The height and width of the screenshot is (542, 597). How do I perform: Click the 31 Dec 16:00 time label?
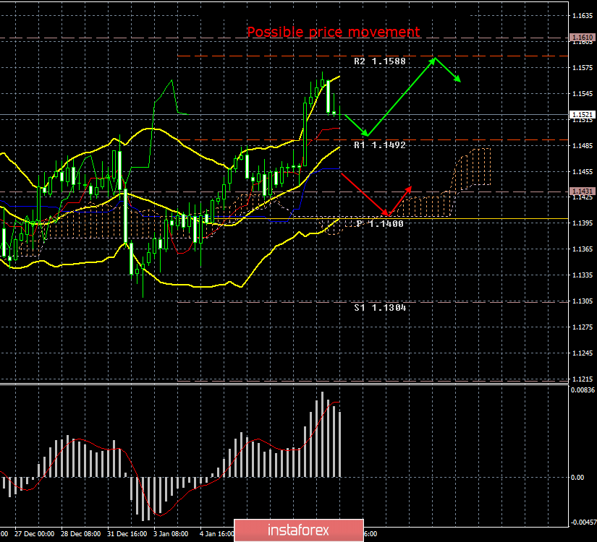[127, 534]
